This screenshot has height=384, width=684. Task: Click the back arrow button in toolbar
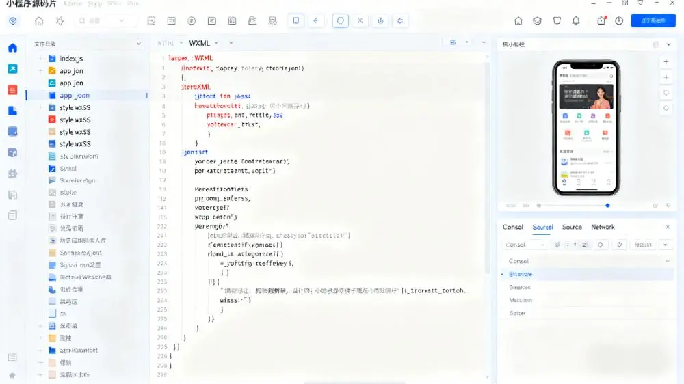315,20
